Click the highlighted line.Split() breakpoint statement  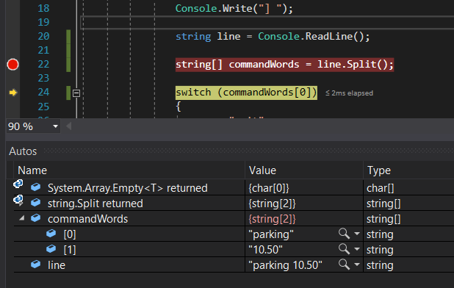(284, 64)
